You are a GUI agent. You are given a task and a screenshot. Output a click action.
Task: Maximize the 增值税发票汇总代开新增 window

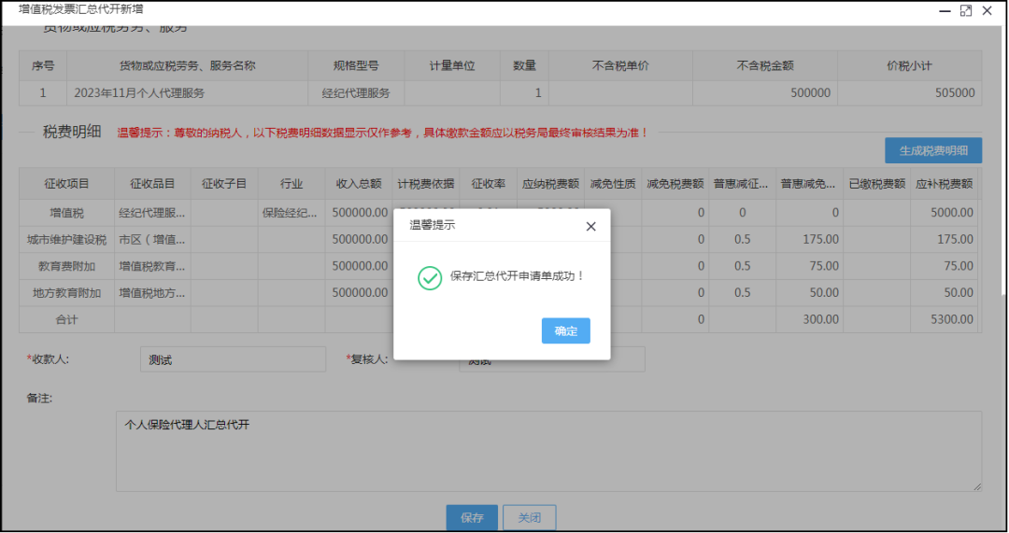[x=966, y=10]
